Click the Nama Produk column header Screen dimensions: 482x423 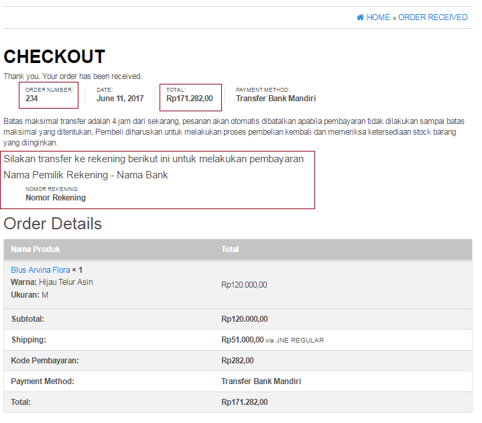point(36,249)
